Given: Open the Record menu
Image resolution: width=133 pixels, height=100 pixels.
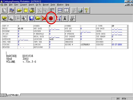Looking at the screenshot, I should tap(46, 5).
